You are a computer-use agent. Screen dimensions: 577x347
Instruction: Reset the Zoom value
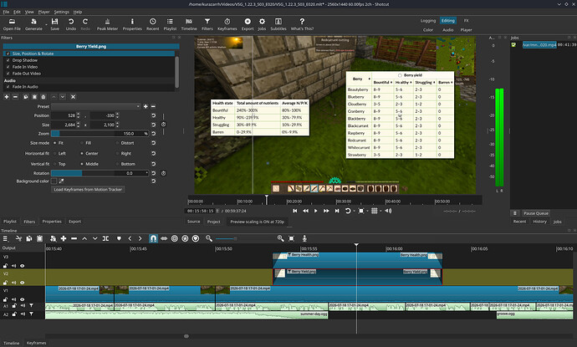(x=154, y=134)
